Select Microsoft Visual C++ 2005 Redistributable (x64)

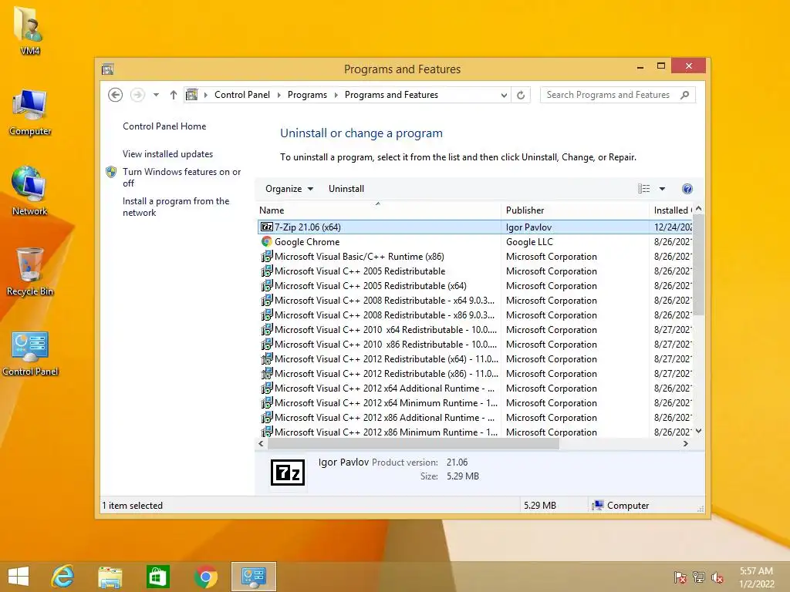tap(474, 285)
